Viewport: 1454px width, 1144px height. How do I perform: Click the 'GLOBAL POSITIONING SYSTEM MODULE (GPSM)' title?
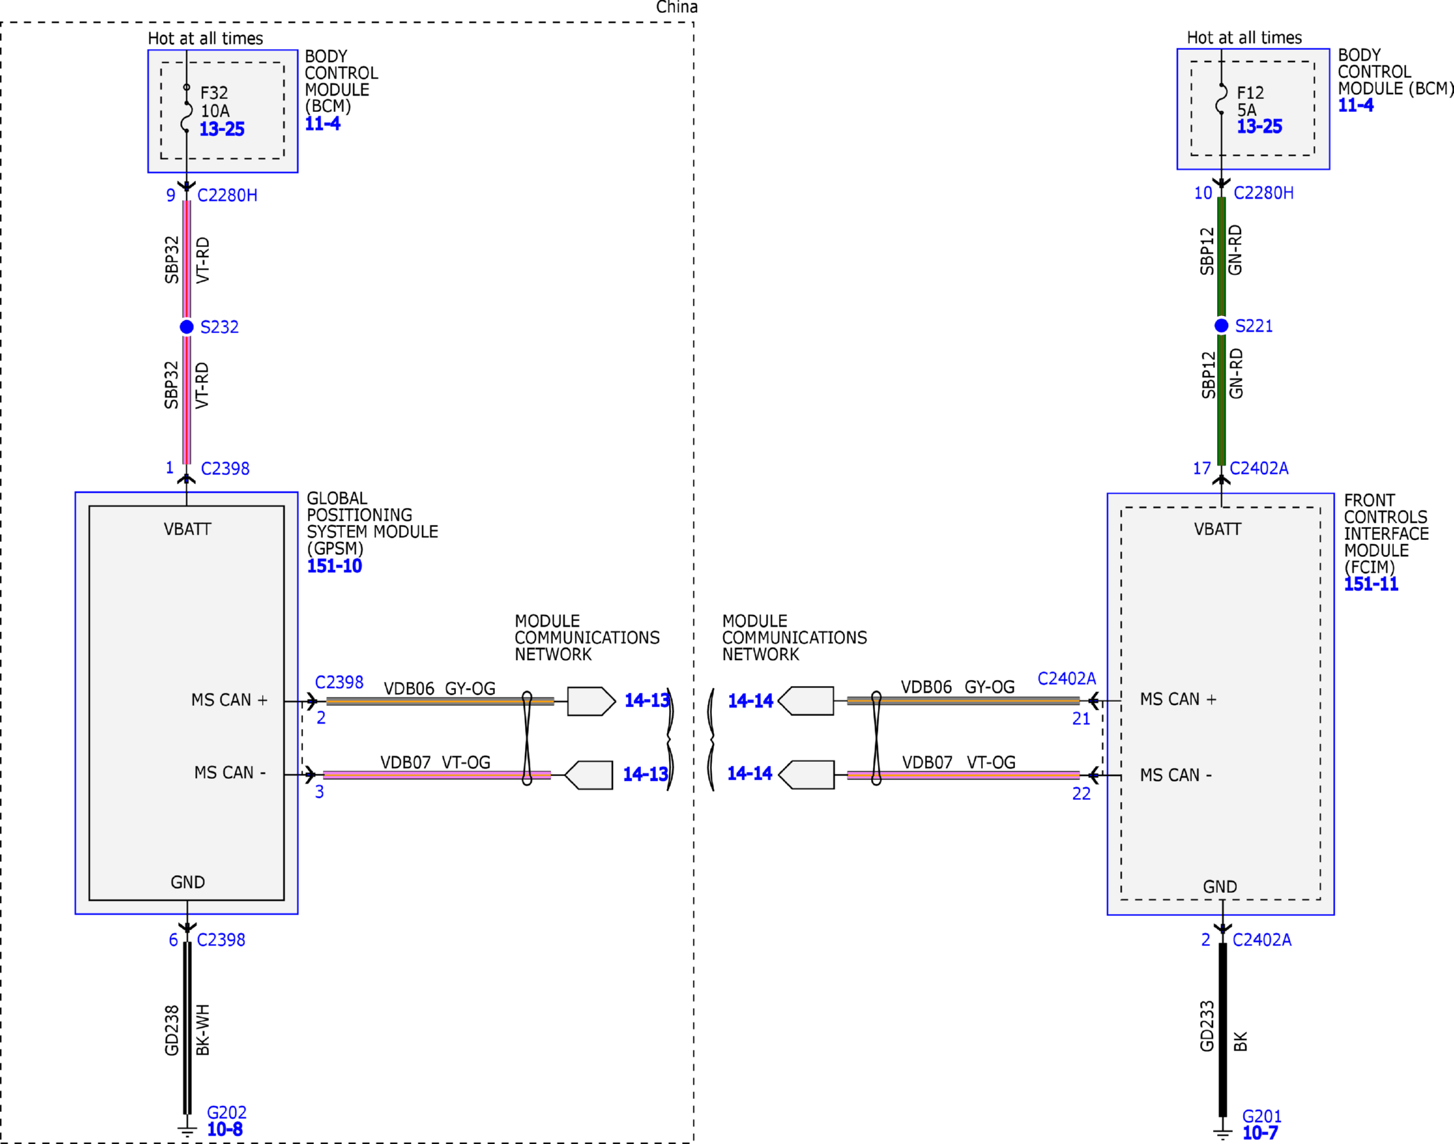(x=373, y=524)
